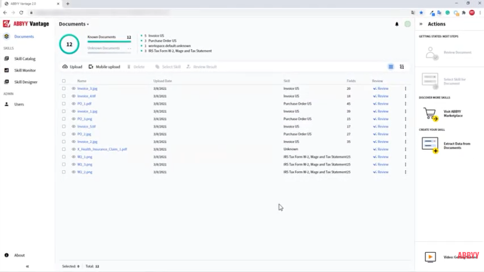Open more options for W2_1.png
Screen dimensions: 484x272
click(x=406, y=157)
